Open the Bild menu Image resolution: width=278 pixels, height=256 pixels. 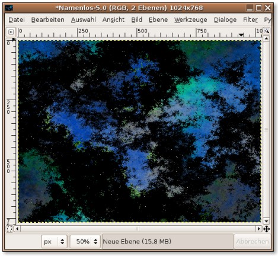137,20
